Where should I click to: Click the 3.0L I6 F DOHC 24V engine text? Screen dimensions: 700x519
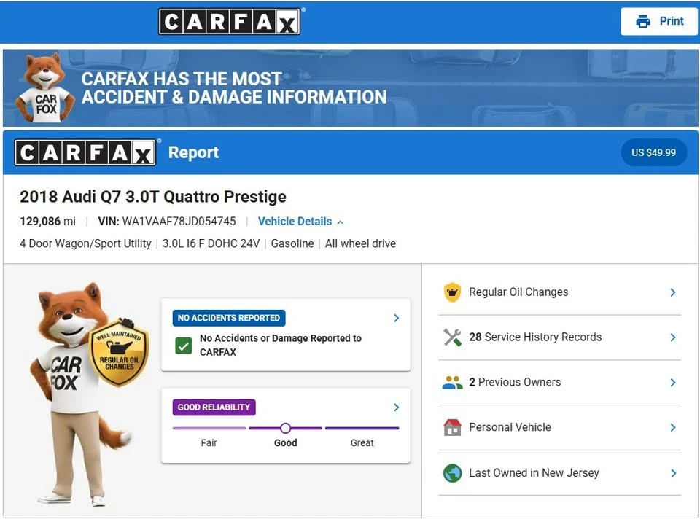point(211,243)
